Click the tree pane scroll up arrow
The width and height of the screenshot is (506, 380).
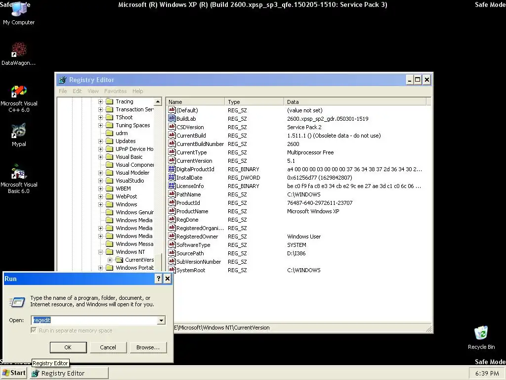(158, 102)
